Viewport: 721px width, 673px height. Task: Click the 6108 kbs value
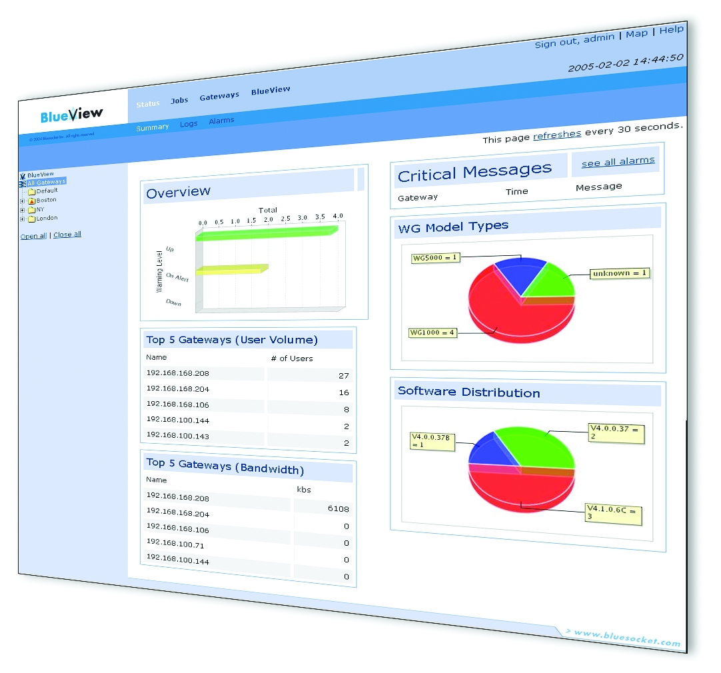point(338,509)
